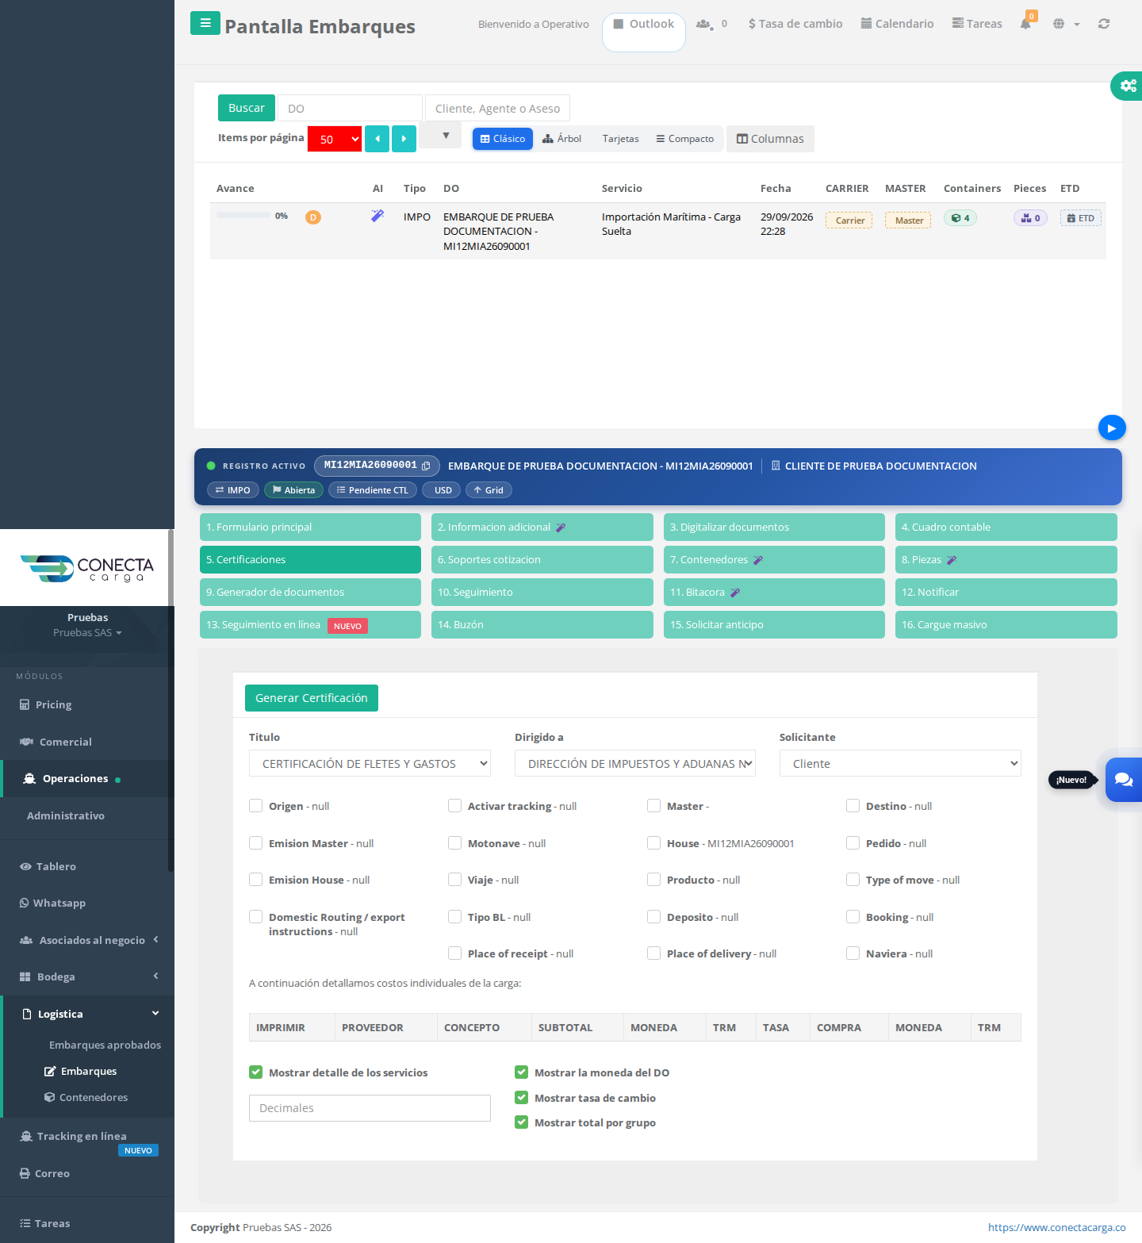Screen dimensions: 1142x1243
Task: Expand the Bodega sidebar menu
Action: pos(87,976)
